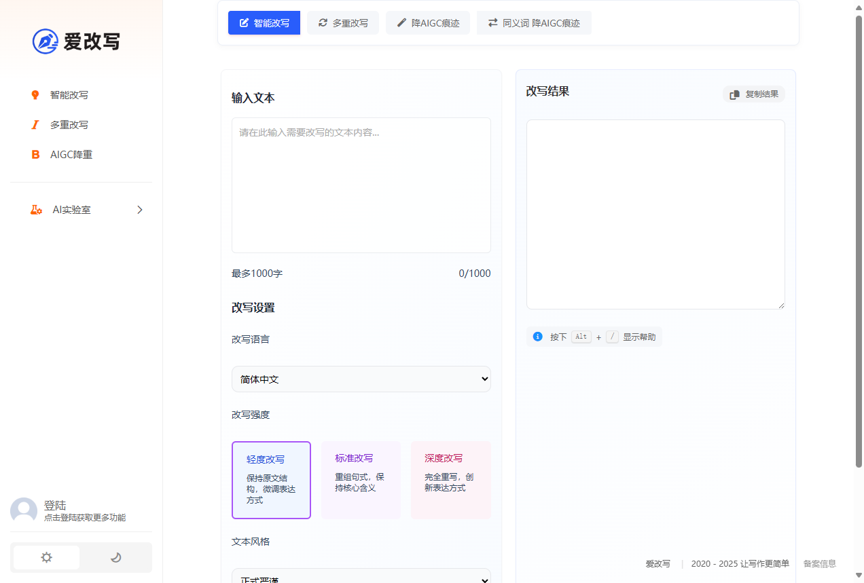Click the 爱改写 logo icon

coord(45,41)
